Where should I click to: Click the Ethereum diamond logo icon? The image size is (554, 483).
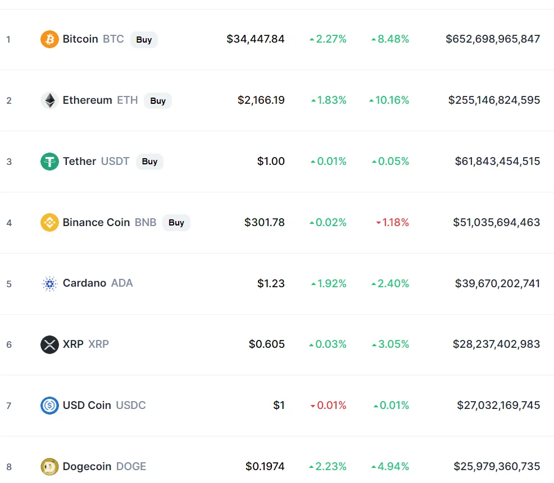point(49,100)
